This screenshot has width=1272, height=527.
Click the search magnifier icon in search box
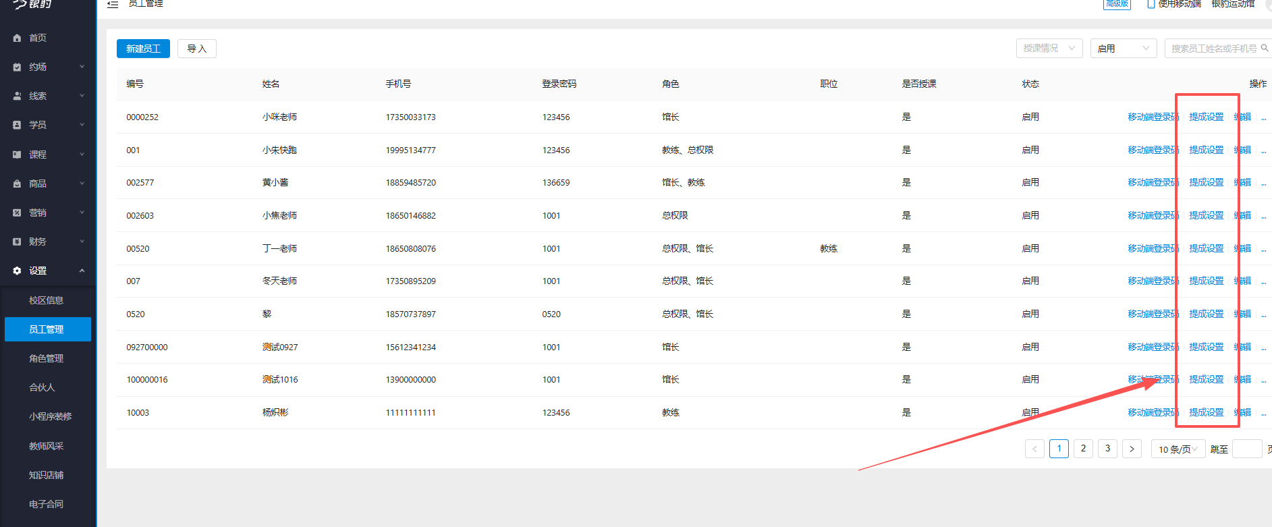[x=1265, y=48]
